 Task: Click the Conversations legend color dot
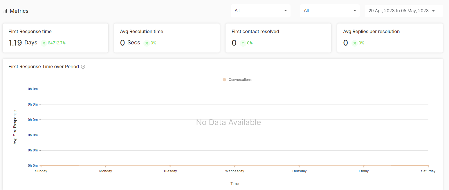[224, 80]
